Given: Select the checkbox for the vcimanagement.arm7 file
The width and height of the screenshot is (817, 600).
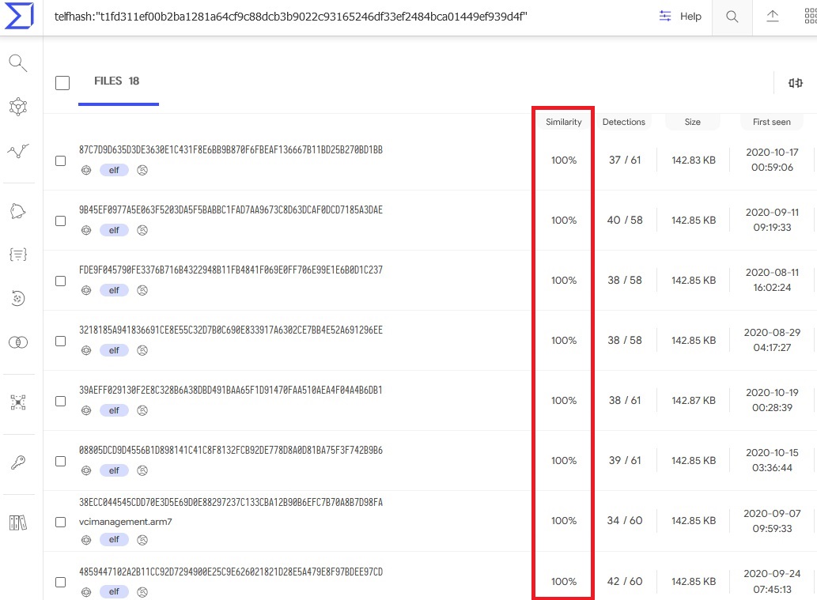Looking at the screenshot, I should coord(61,522).
